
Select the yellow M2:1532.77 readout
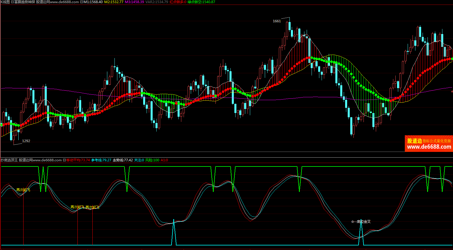click(x=114, y=2)
